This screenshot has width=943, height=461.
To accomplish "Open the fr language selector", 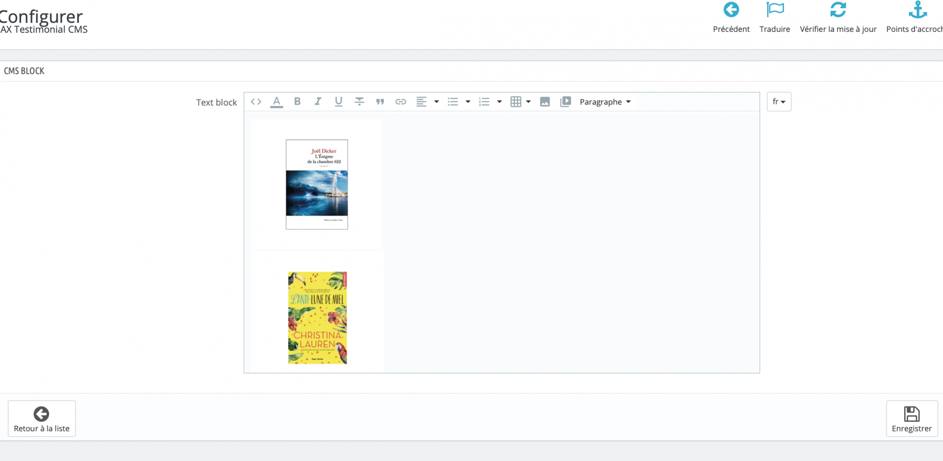I will coord(779,102).
